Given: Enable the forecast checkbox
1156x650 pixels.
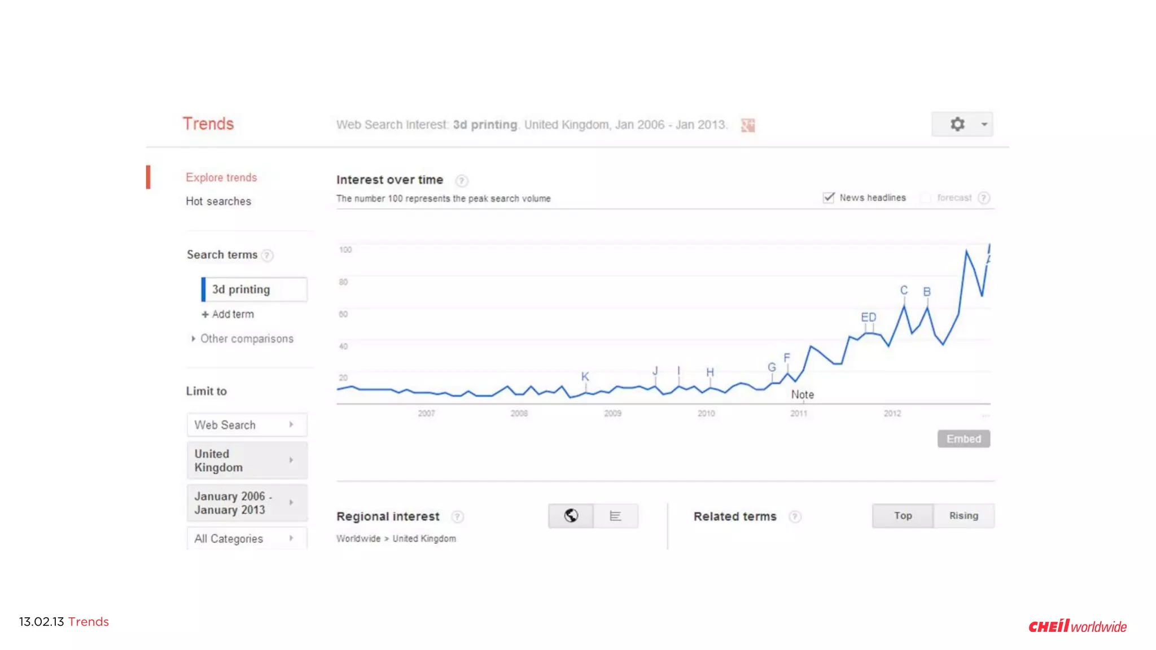Looking at the screenshot, I should [926, 198].
